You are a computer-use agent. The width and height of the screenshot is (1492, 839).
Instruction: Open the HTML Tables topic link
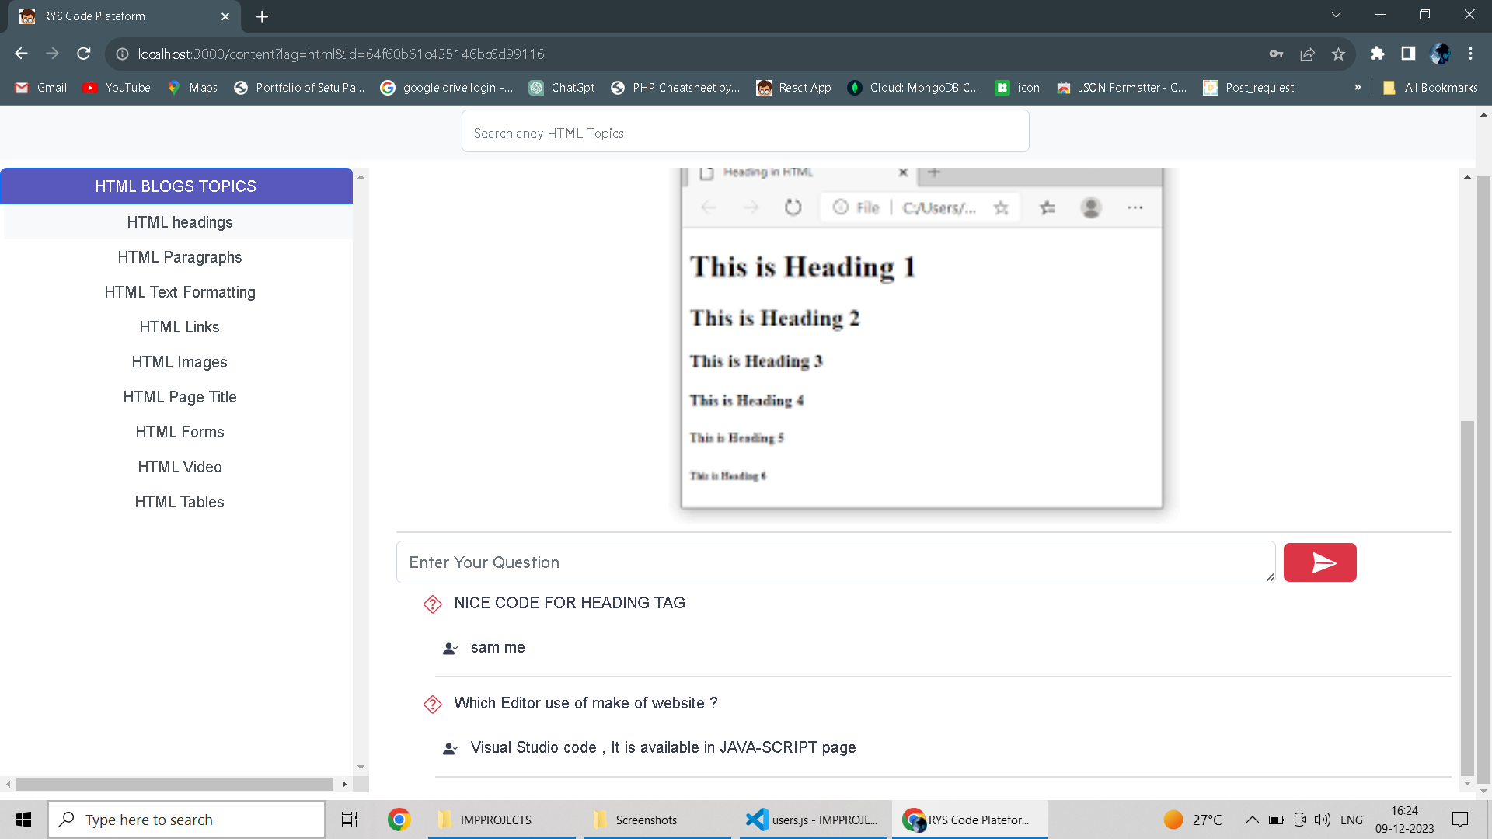[x=180, y=502]
